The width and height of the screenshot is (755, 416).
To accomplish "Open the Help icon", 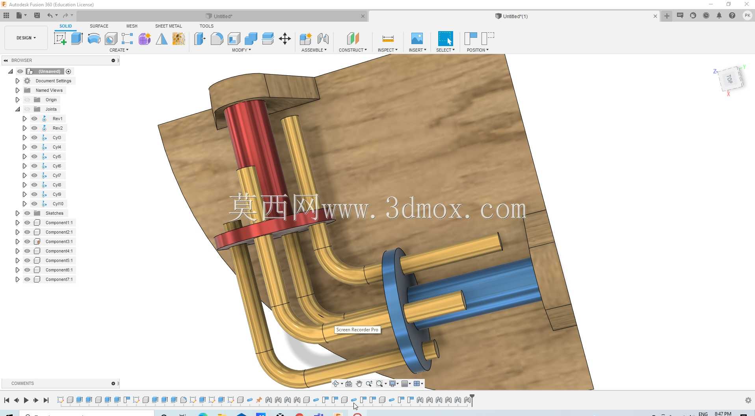I will pos(732,15).
